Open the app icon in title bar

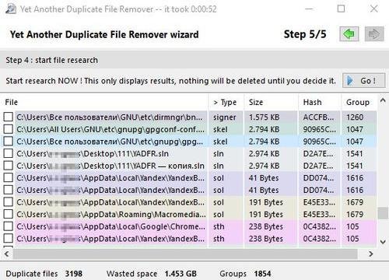tap(11, 9)
